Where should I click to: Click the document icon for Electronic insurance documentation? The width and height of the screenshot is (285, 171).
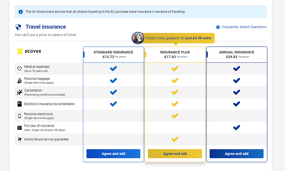coord(19,104)
